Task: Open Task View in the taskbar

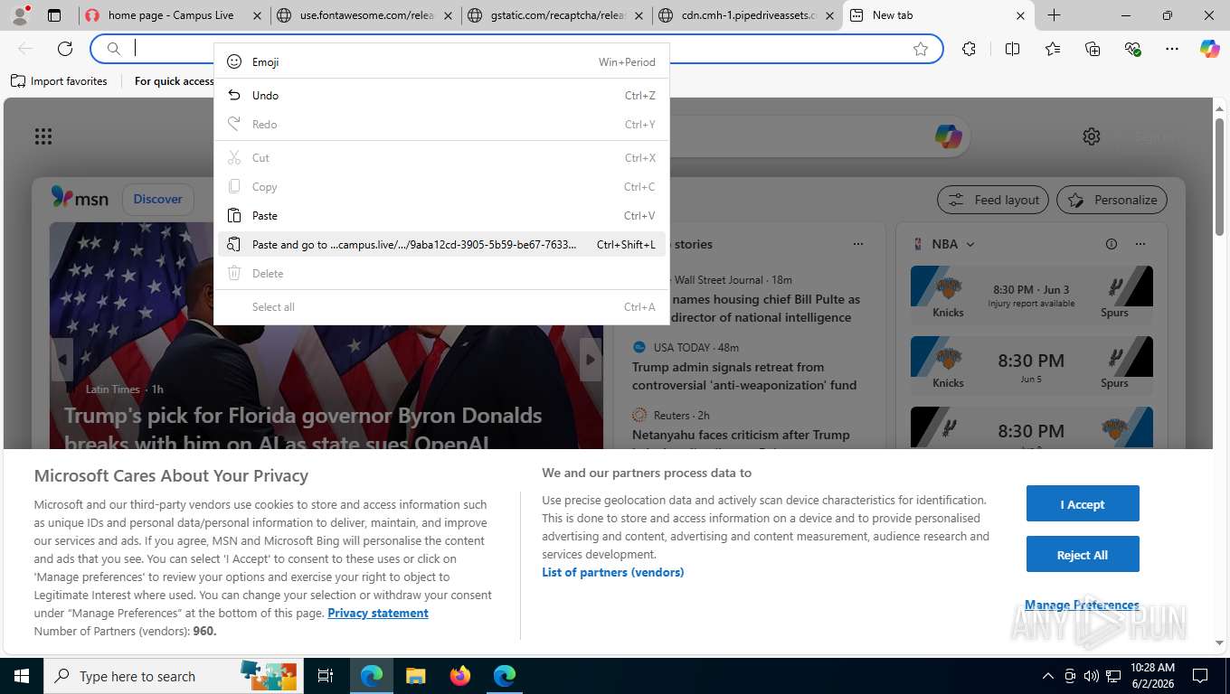Action: point(326,676)
